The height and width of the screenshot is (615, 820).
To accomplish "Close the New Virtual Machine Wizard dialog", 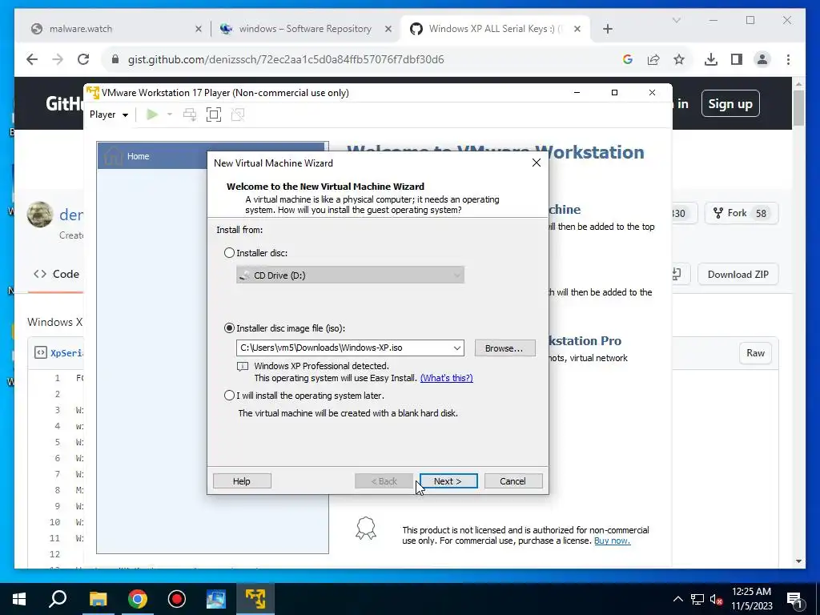I will coord(536,163).
